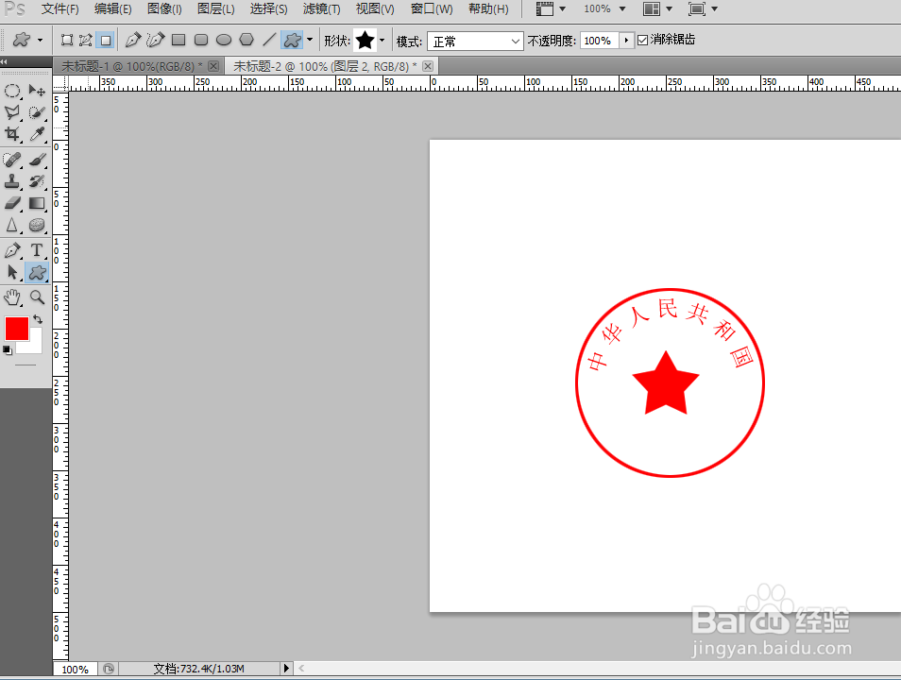Pick the Line tool in options bar
This screenshot has height=680, width=901.
click(x=269, y=41)
